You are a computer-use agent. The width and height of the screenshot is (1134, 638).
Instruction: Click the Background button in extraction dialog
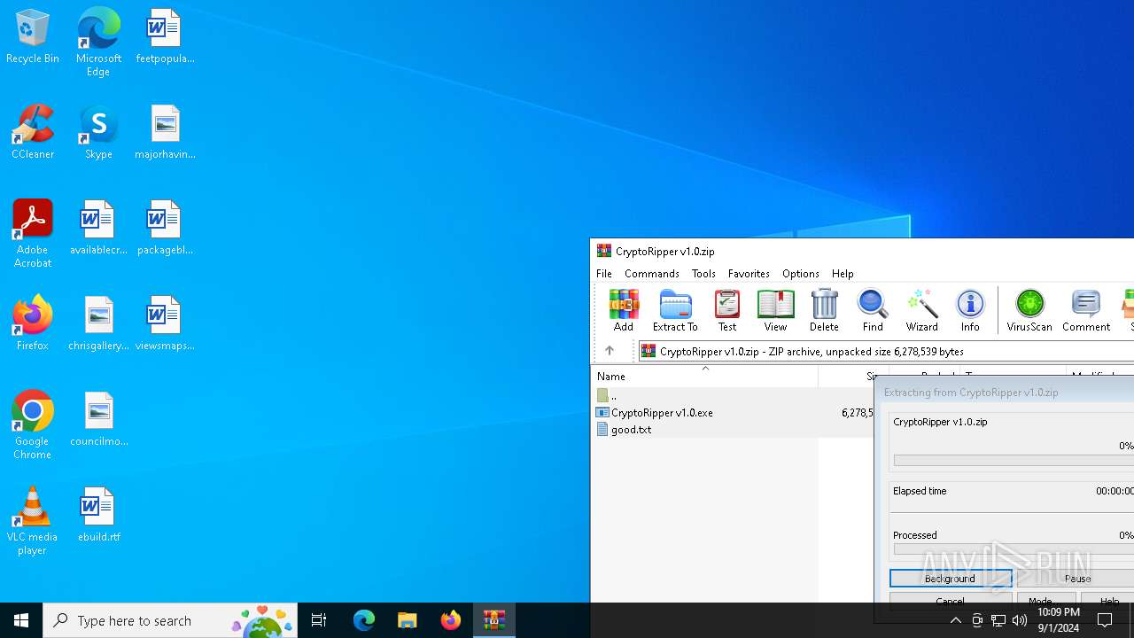click(x=951, y=579)
